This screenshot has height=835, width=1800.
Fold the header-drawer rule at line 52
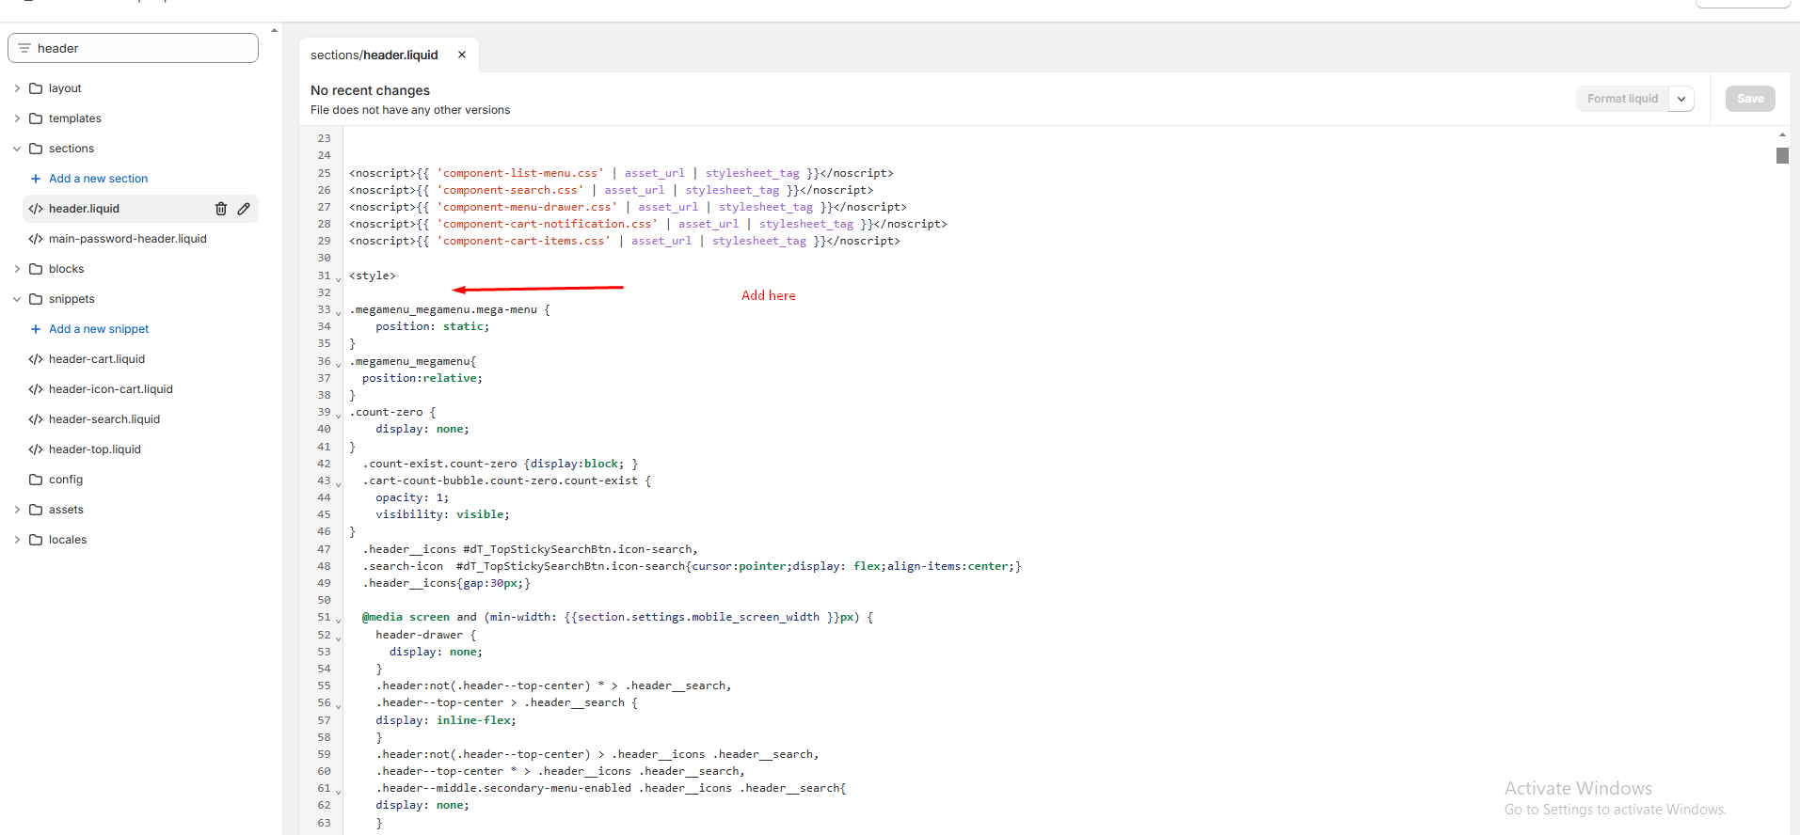click(x=339, y=638)
